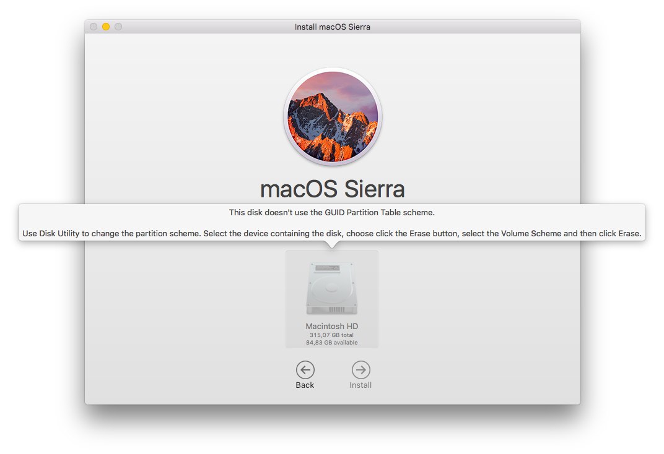664x454 pixels.
Task: Click the 'Install' label
Action: pyautogui.click(x=360, y=385)
